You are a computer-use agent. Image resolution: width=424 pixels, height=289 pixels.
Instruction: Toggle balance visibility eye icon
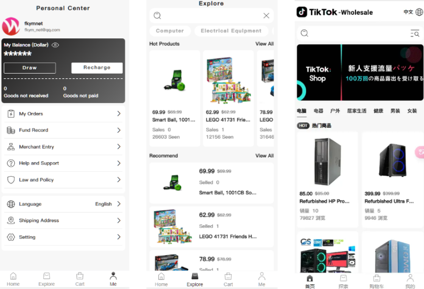tap(55, 45)
